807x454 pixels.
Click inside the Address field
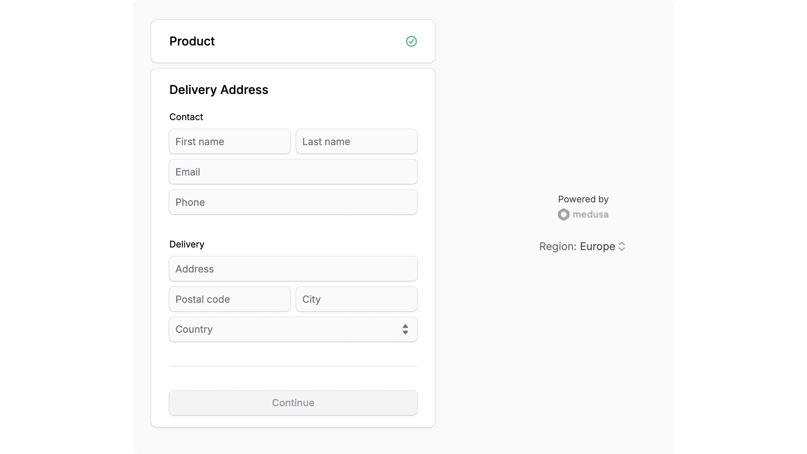[293, 269]
